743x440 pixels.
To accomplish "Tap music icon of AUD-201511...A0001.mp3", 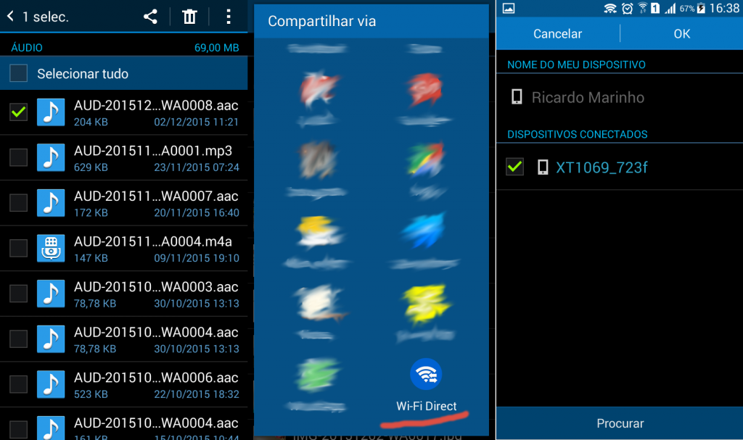I will pos(51,157).
